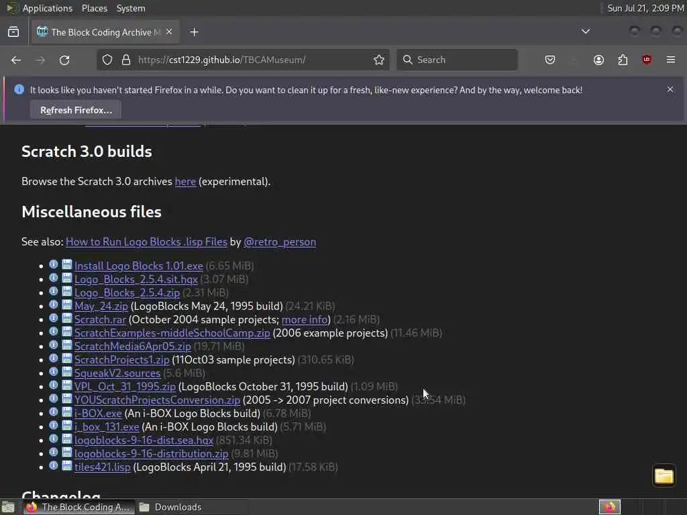Download YOUScratchProjectsConversion.zip
This screenshot has height=515, width=687.
click(157, 400)
